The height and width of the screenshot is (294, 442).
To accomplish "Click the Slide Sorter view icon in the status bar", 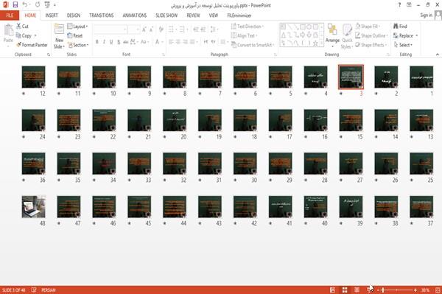I will click(345, 290).
